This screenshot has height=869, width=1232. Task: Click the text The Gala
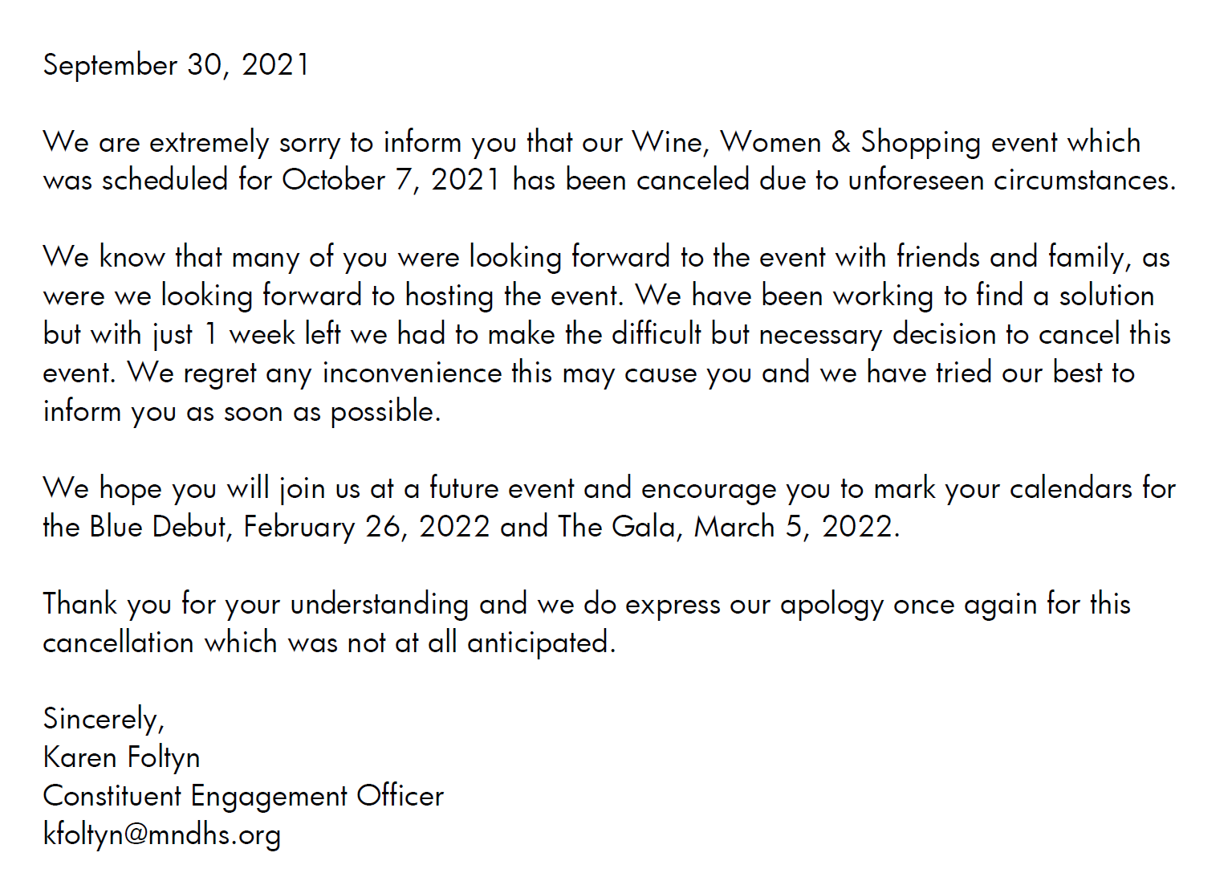click(616, 527)
